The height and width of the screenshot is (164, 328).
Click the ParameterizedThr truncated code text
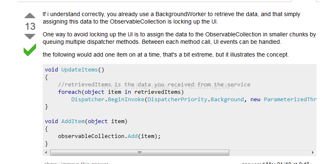click(290, 100)
